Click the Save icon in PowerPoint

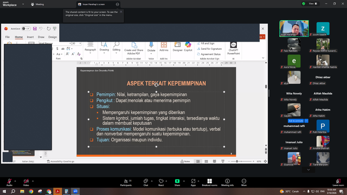pyautogui.click(x=35, y=29)
